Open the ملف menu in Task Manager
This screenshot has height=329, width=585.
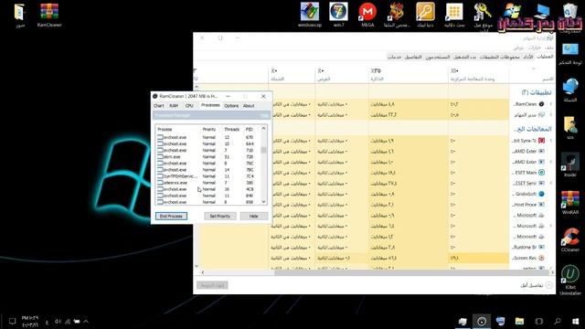pyautogui.click(x=549, y=48)
